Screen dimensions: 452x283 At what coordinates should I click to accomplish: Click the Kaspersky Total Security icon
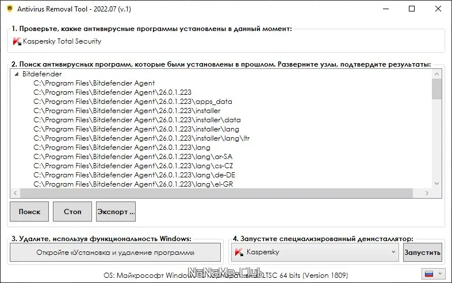tap(17, 41)
